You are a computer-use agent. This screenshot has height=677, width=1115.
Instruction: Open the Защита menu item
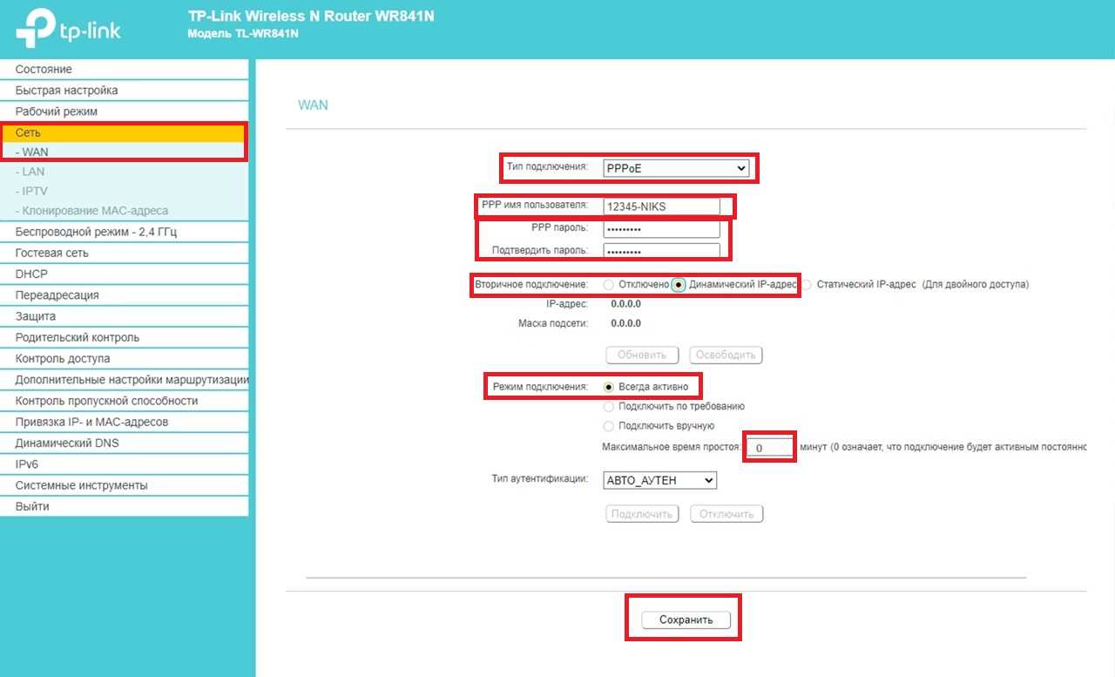pos(125,316)
